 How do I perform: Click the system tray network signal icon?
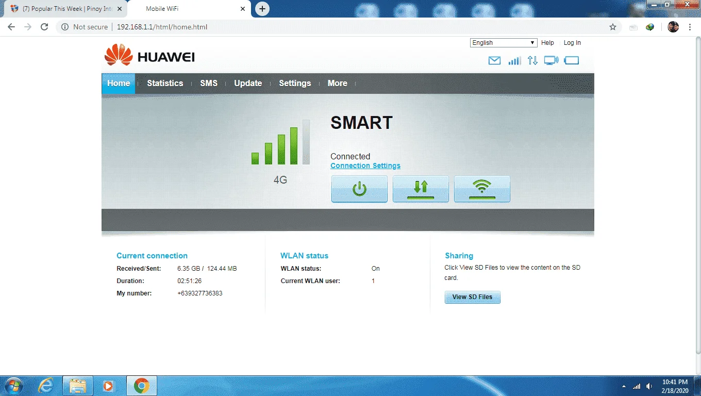[x=637, y=386]
